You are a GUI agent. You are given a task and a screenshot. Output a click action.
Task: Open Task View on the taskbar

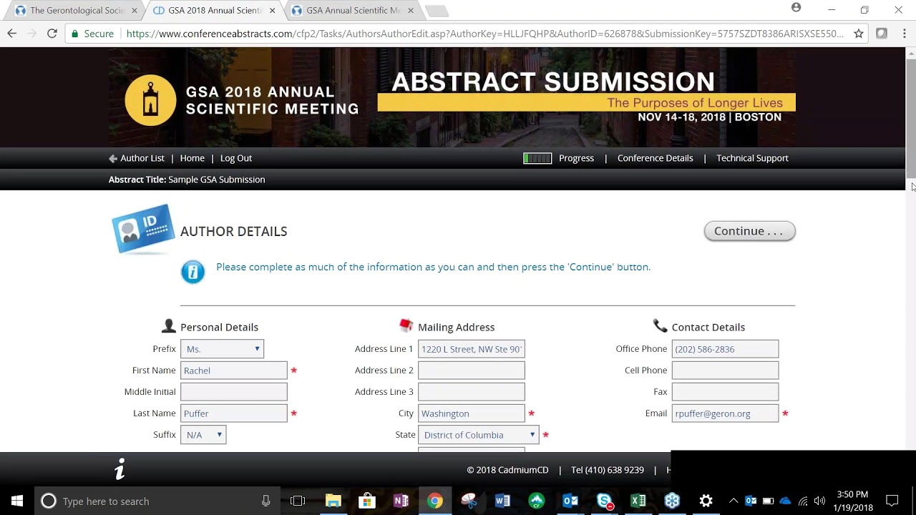(x=298, y=501)
